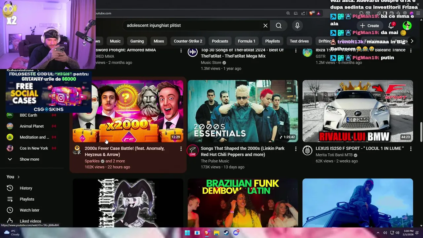Click the Brave Rewards triangle icon
423x238 pixels.
pyautogui.click(x=318, y=13)
